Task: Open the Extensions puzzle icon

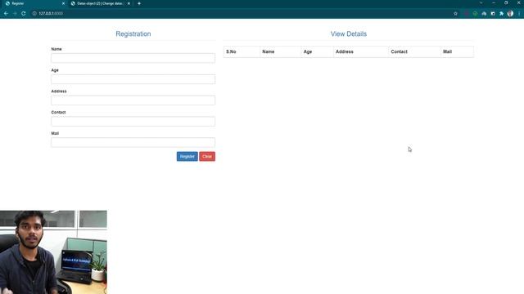Action: (501, 14)
